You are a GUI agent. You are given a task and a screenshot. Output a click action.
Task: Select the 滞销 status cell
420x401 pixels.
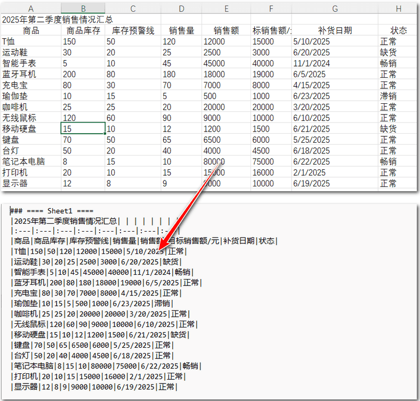398,96
